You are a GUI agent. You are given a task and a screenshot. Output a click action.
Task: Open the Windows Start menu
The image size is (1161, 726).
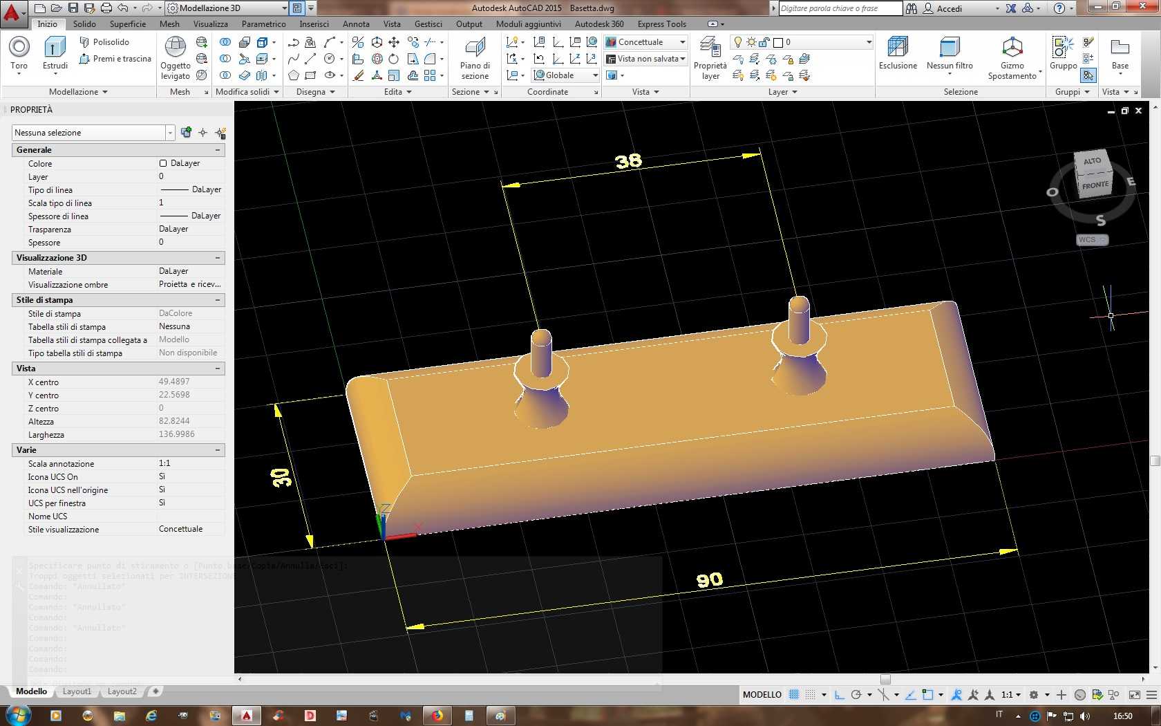[18, 715]
